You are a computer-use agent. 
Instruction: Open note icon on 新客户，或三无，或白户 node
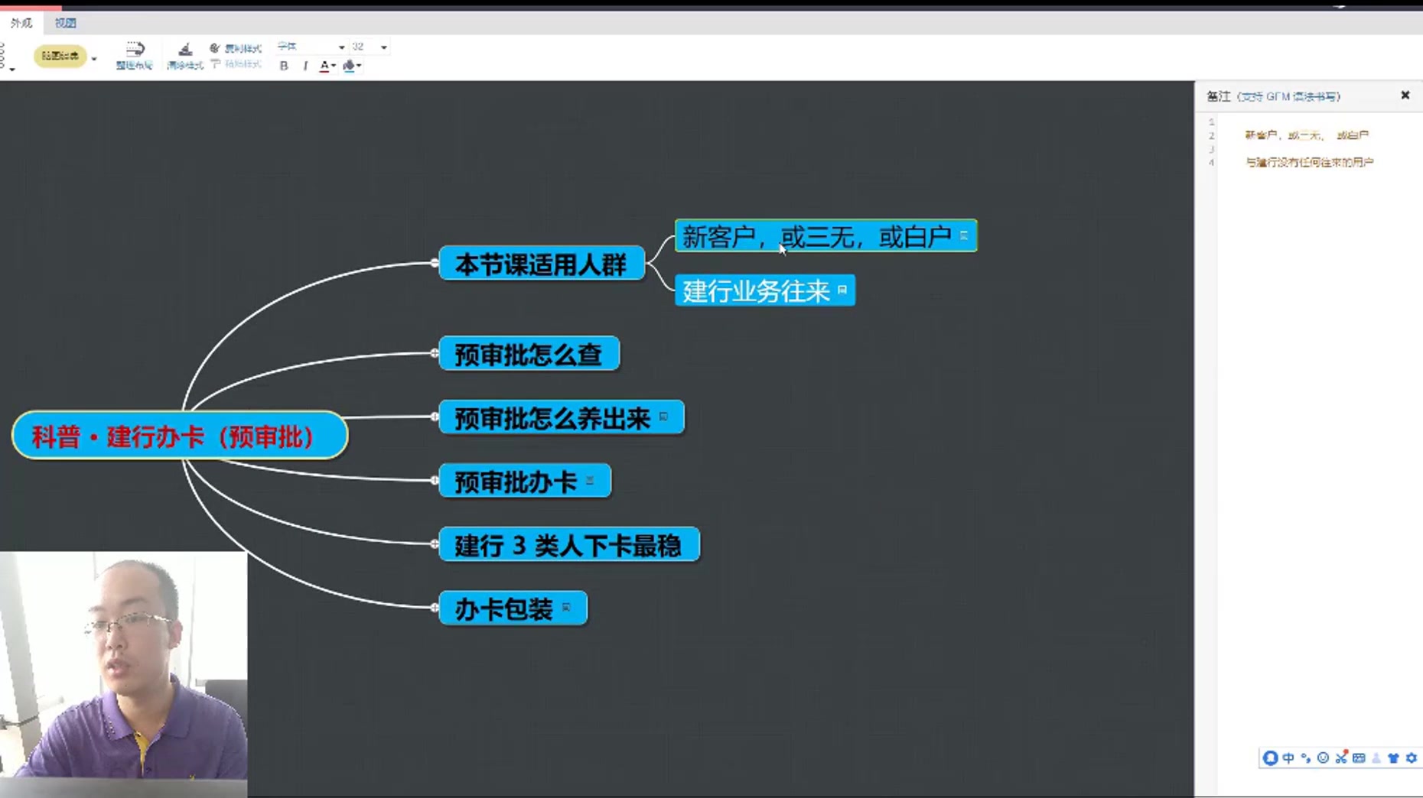964,235
